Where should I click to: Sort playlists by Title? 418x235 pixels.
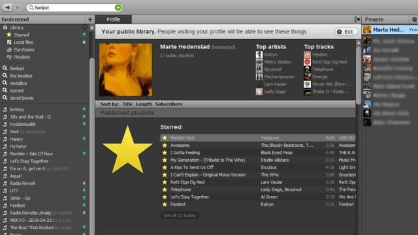click(x=127, y=104)
